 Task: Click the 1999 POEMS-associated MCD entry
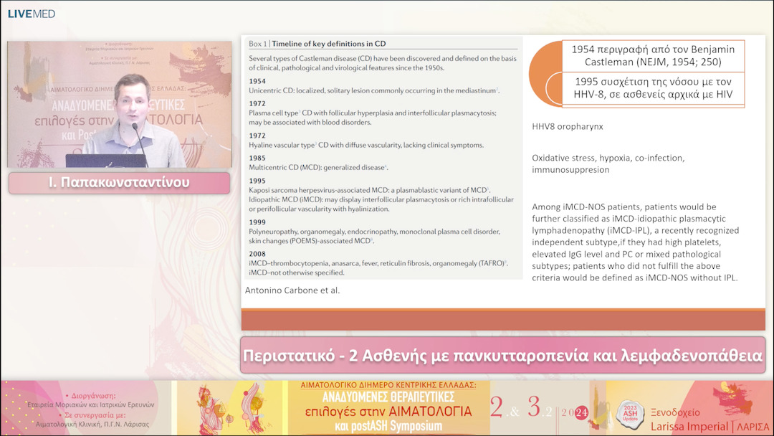pyautogui.click(x=374, y=232)
